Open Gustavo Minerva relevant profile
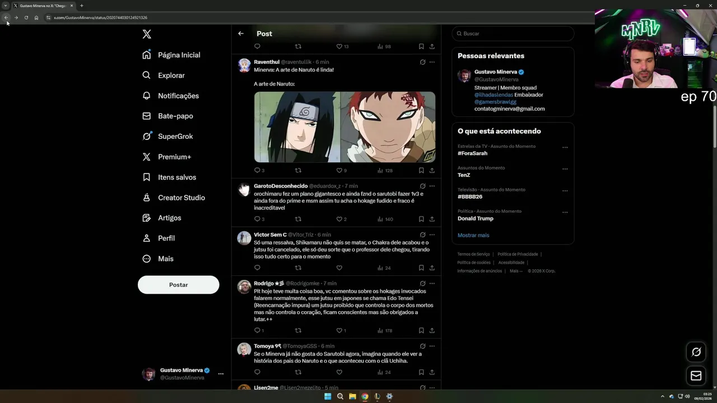717x403 pixels. [x=496, y=72]
